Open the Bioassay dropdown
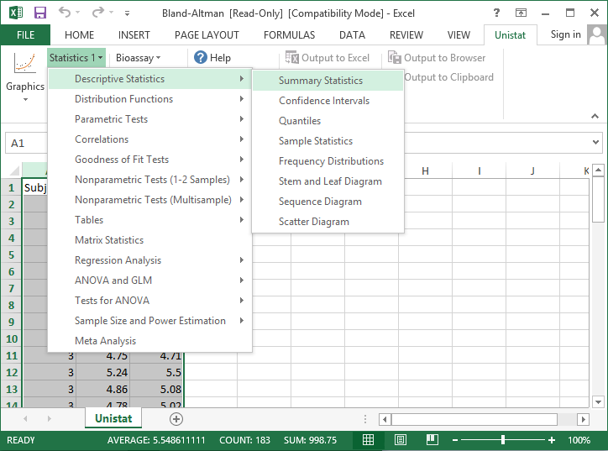 click(x=138, y=58)
